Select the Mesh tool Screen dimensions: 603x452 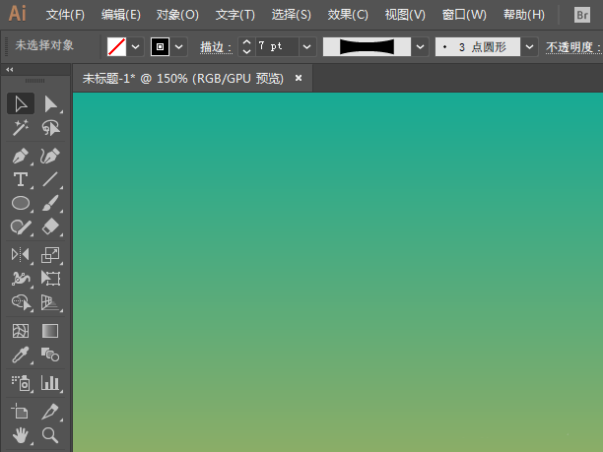coord(21,331)
